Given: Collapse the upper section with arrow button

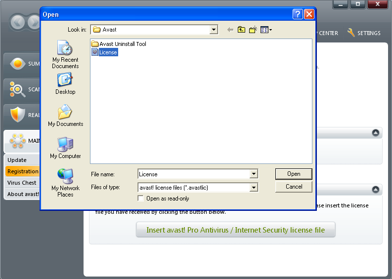Looking at the screenshot, I should [x=376, y=133].
